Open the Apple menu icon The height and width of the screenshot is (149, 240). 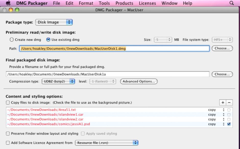pyautogui.click(x=8, y=3)
